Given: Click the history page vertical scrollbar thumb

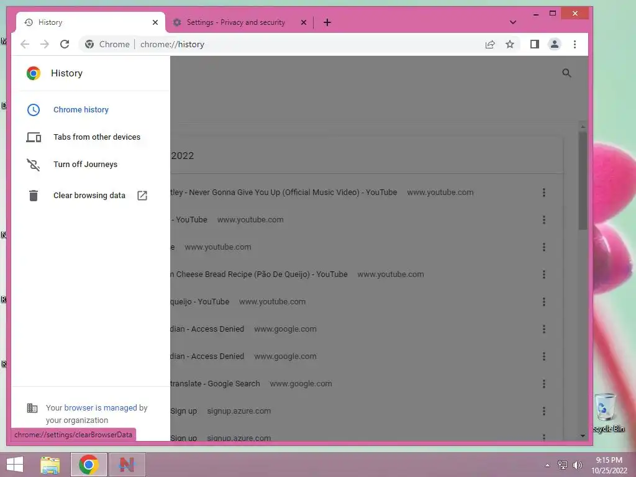Looking at the screenshot, I should [x=583, y=181].
